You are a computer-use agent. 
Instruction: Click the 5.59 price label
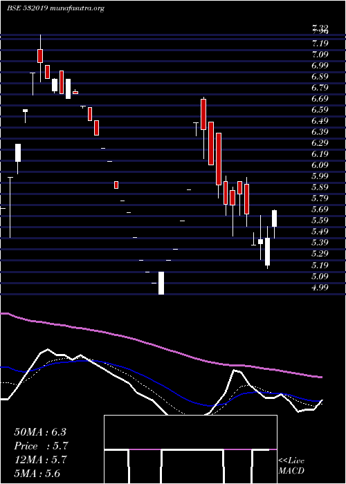coord(320,221)
